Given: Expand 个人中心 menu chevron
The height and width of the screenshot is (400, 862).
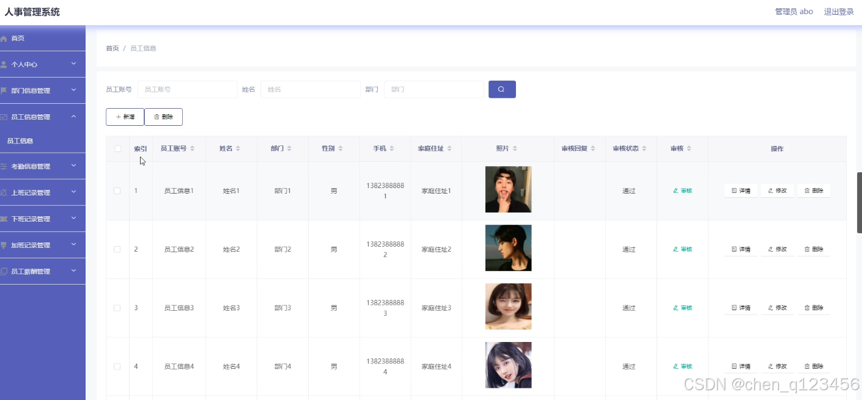Looking at the screenshot, I should [x=73, y=64].
